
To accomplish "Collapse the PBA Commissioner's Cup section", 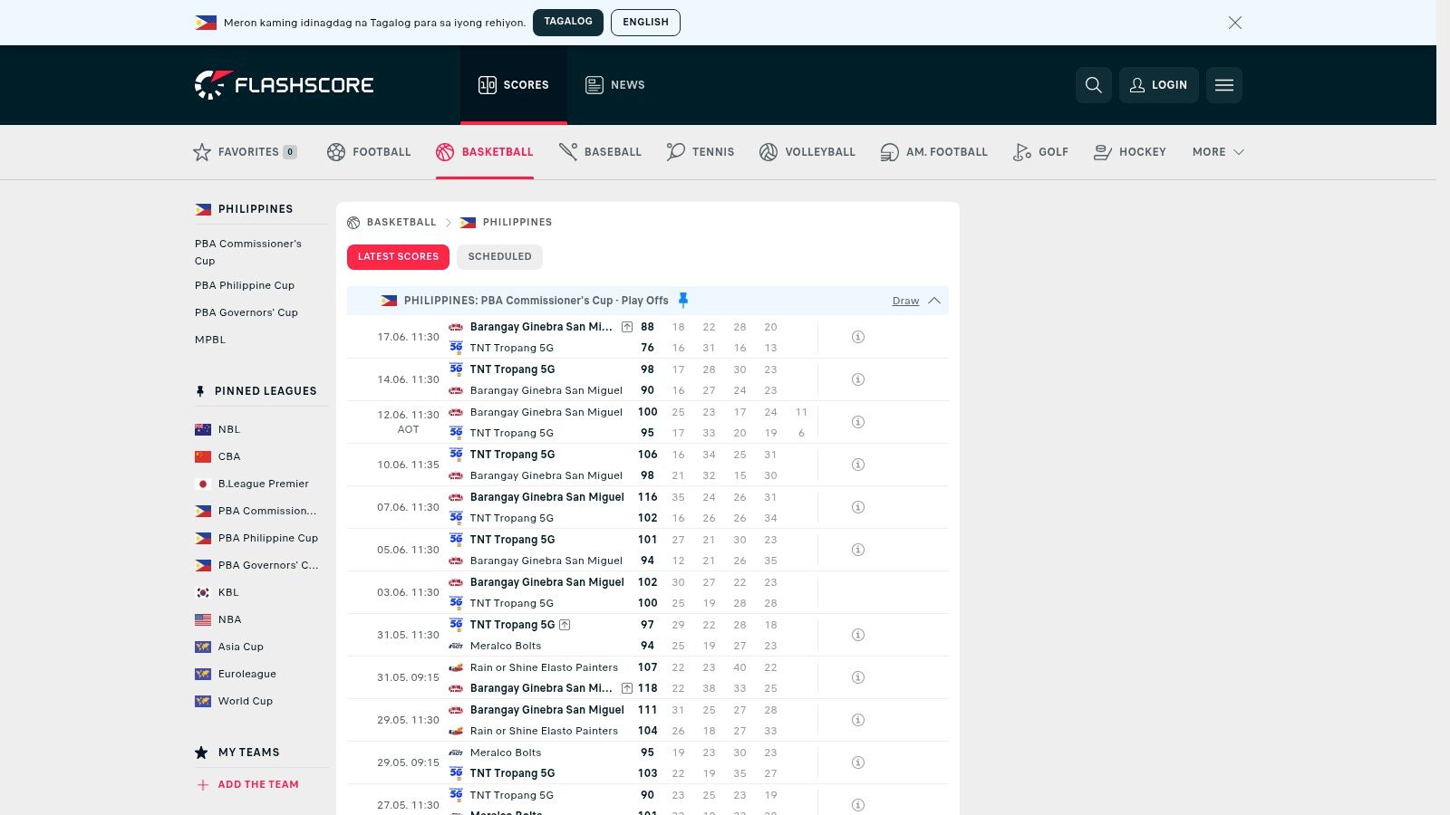I will [x=934, y=301].
